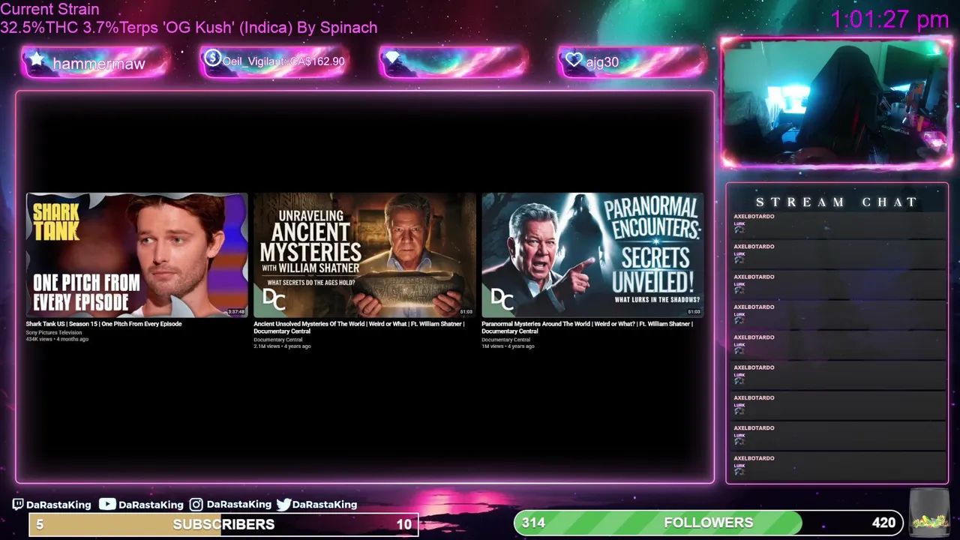Open the Unraveling Ancient Mysteries video thumbnail
This screenshot has height=540, width=960.
pyautogui.click(x=364, y=255)
